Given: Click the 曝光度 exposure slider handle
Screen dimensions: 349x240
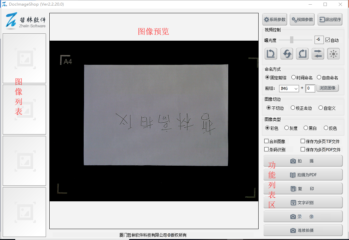Looking at the screenshot, I should click(x=292, y=40).
